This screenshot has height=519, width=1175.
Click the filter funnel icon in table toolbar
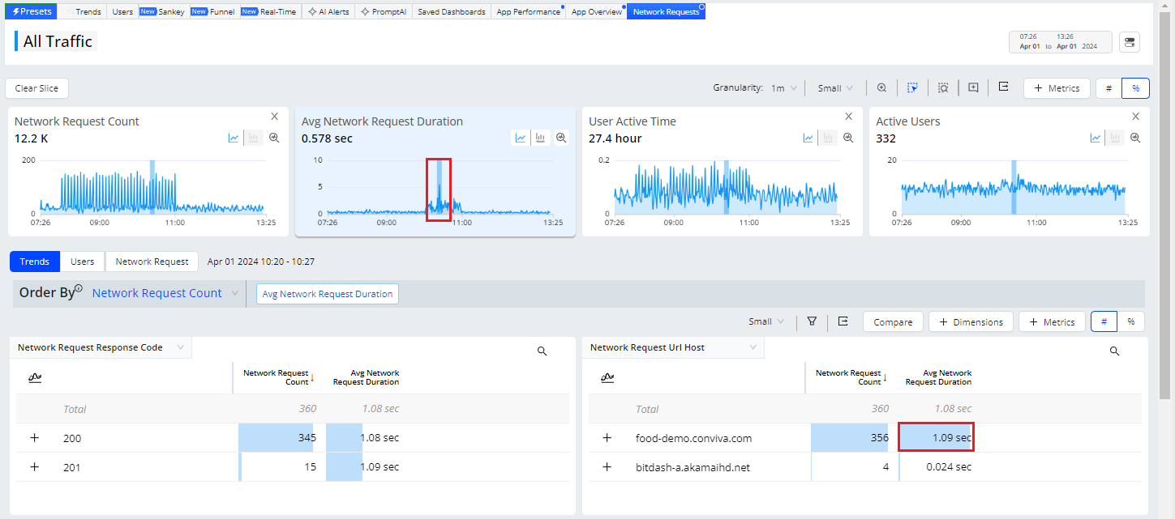click(x=812, y=321)
